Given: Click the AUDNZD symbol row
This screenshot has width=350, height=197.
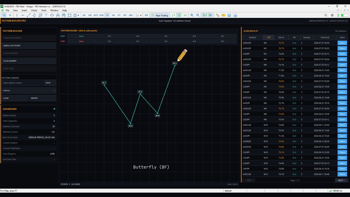Looking at the screenshot, I should pyautogui.click(x=295, y=142).
